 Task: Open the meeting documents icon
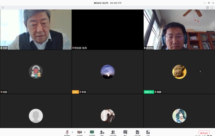click(137, 132)
